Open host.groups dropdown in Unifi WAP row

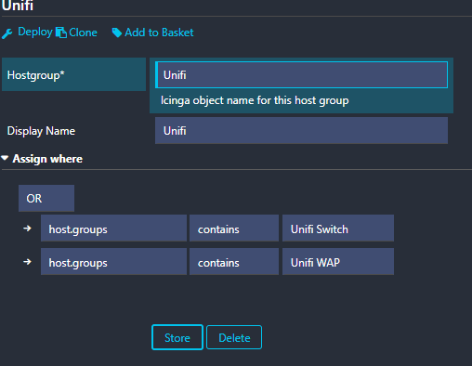[113, 261]
